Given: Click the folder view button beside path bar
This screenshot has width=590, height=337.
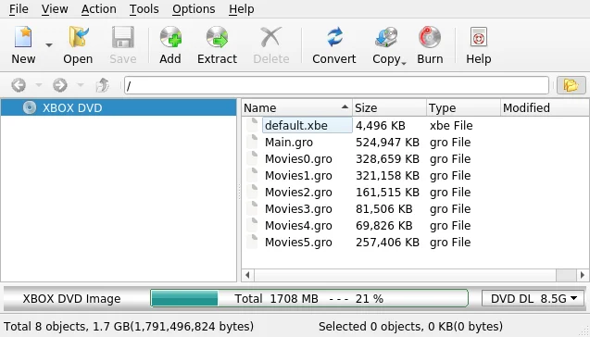Looking at the screenshot, I should pos(571,85).
